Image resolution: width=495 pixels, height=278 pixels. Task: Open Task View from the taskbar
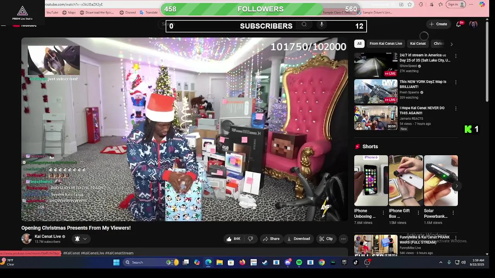pyautogui.click(x=186, y=263)
